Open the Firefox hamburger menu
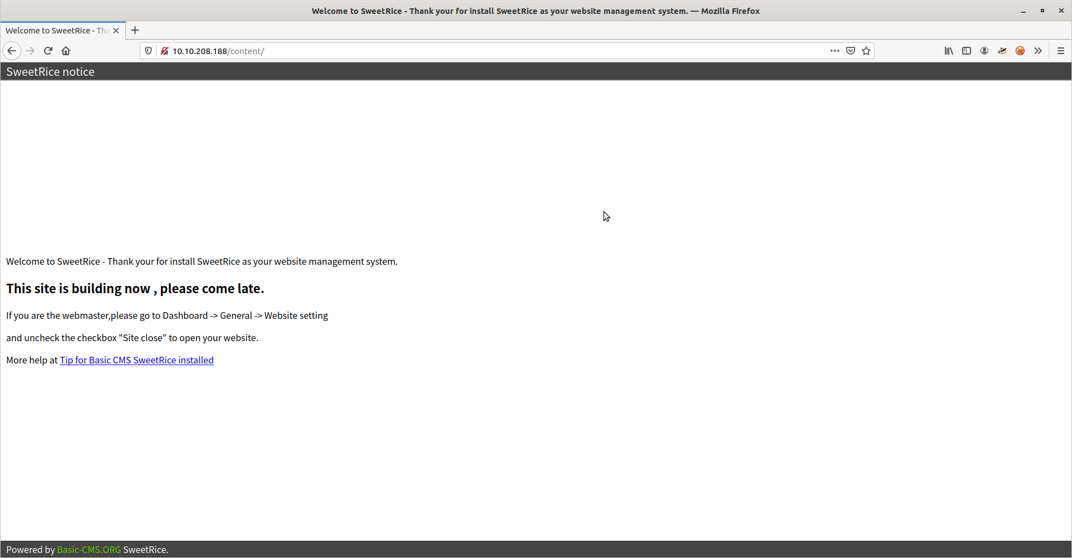This screenshot has height=558, width=1072. (x=1061, y=51)
